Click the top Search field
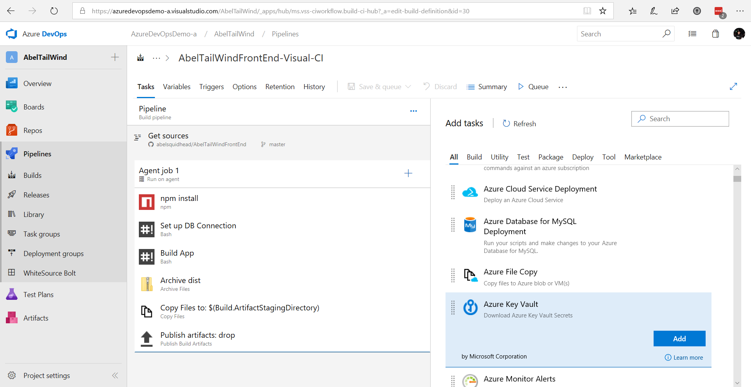Viewport: 751px width, 387px height. [x=625, y=34]
